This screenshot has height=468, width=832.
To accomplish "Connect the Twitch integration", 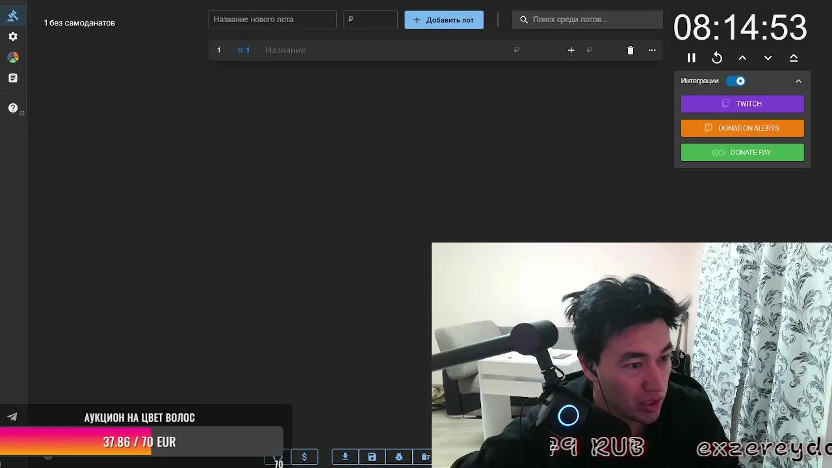I will (742, 104).
